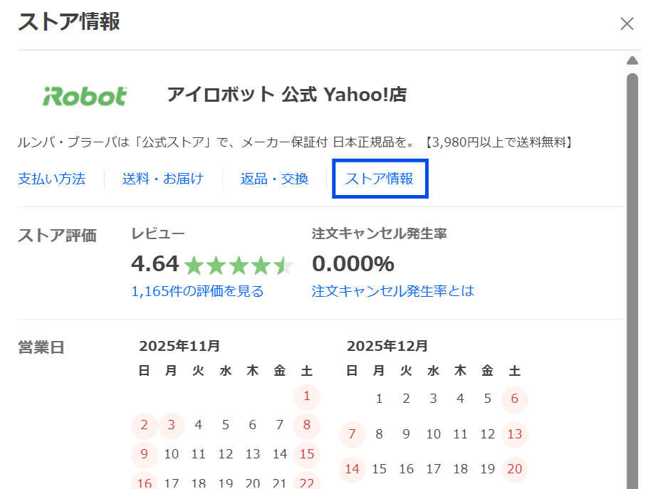The width and height of the screenshot is (653, 489).
Task: Click the iRobot logo image
Action: pyautogui.click(x=85, y=95)
